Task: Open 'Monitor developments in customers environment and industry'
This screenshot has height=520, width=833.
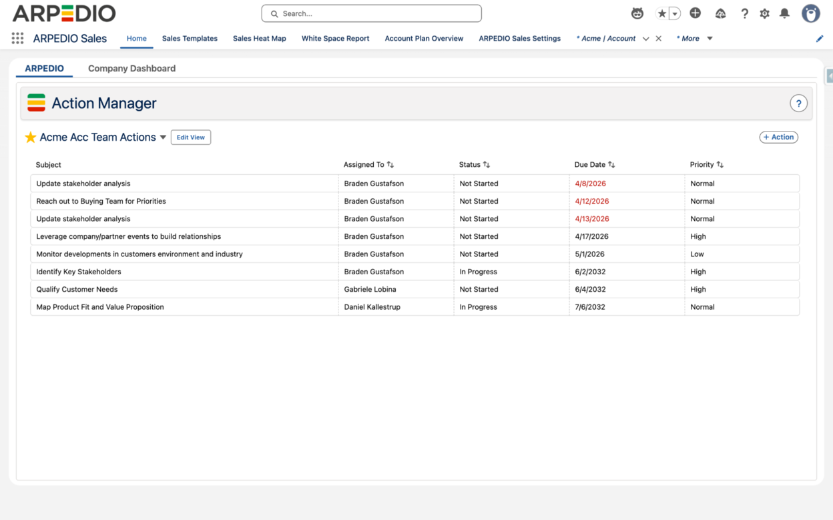Action: (140, 254)
